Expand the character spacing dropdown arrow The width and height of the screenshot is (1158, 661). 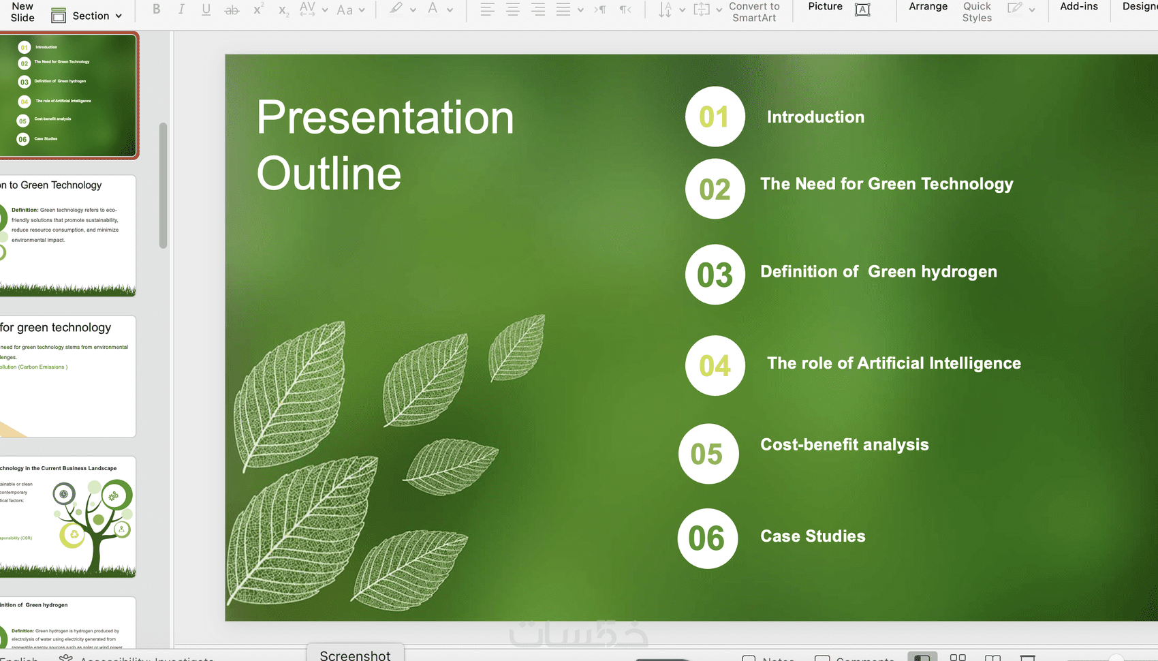pyautogui.click(x=325, y=10)
